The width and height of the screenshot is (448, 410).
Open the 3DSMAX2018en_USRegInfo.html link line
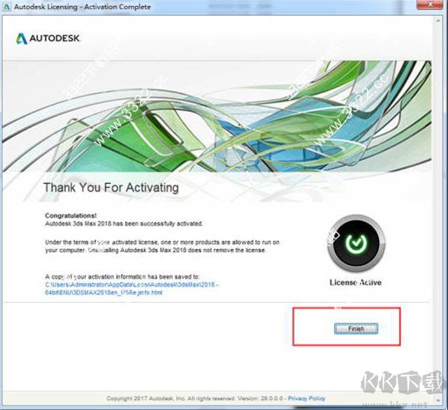104,293
